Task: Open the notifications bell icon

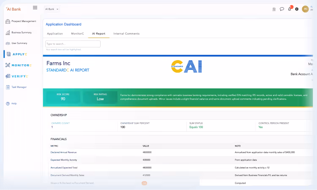Action: pyautogui.click(x=290, y=9)
